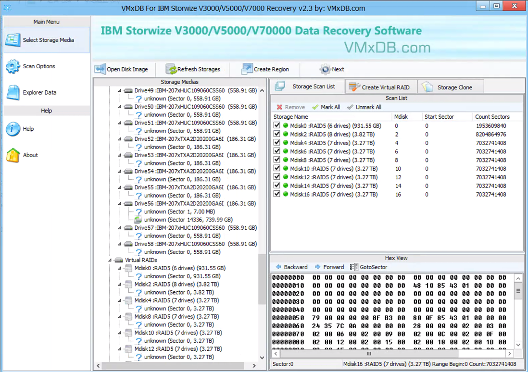
Task: Click the Backward arrow icon in Hex View
Action: 278,267
